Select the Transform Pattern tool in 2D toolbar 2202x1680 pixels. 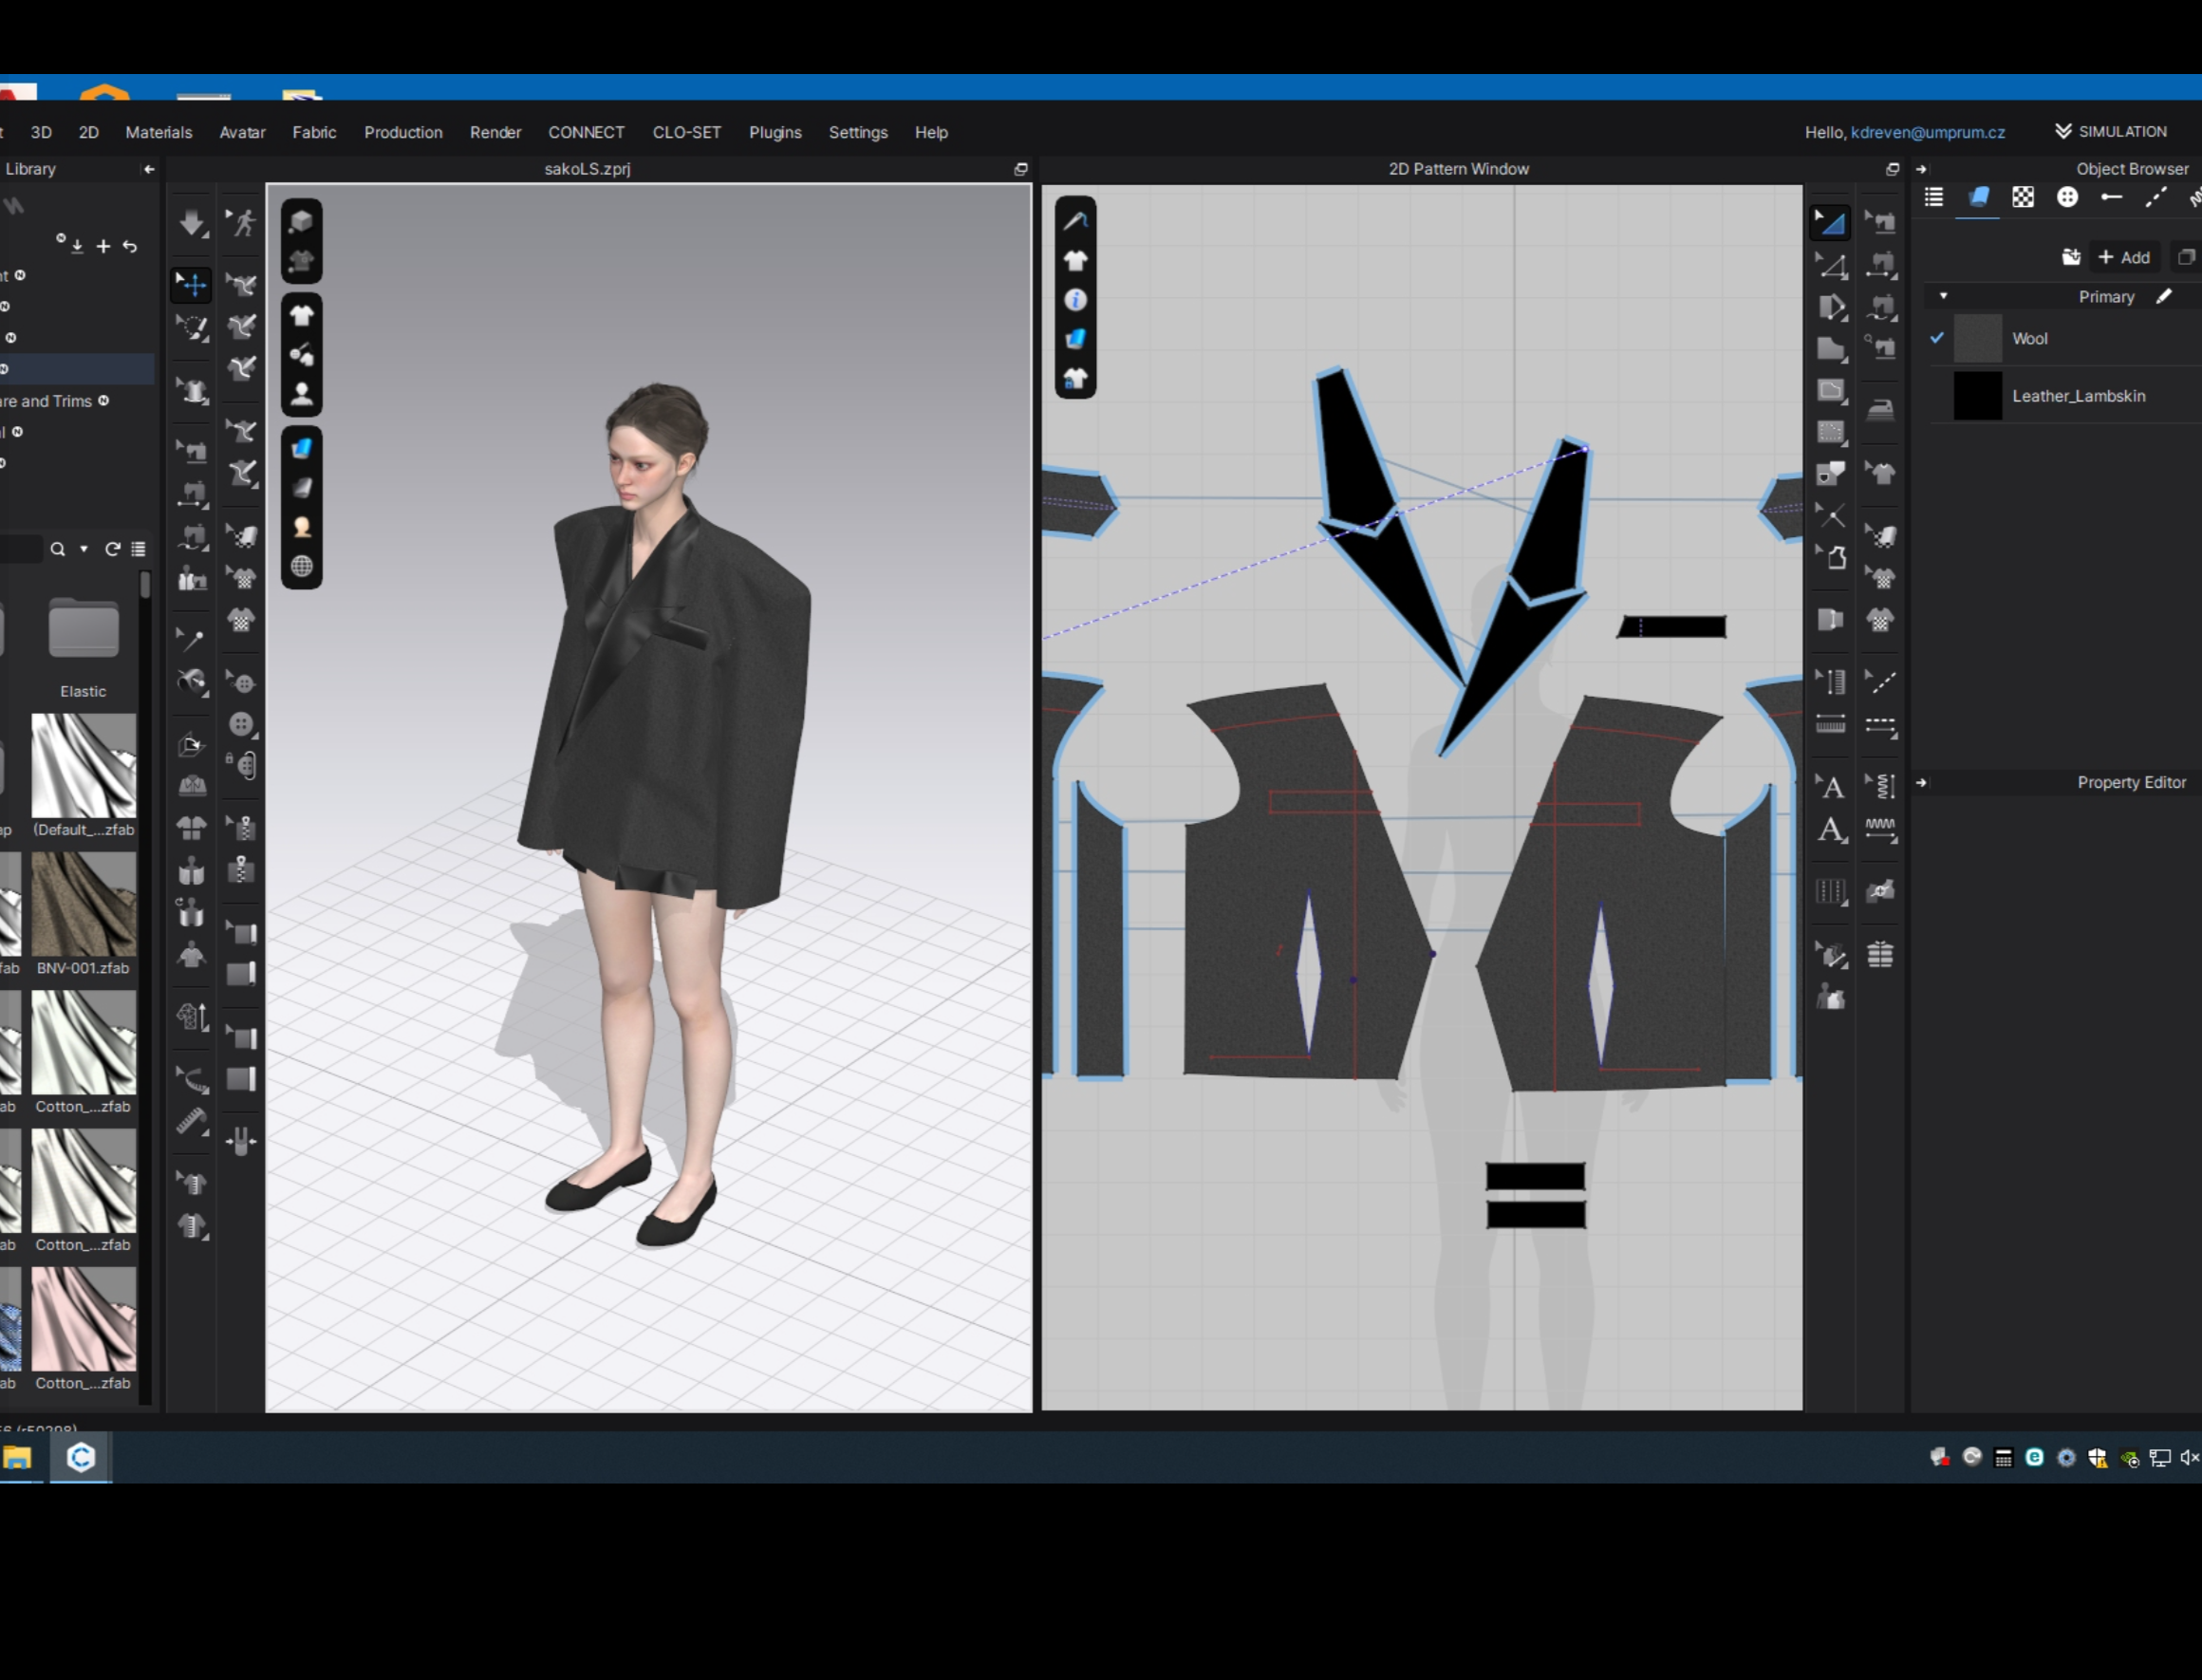point(1832,223)
